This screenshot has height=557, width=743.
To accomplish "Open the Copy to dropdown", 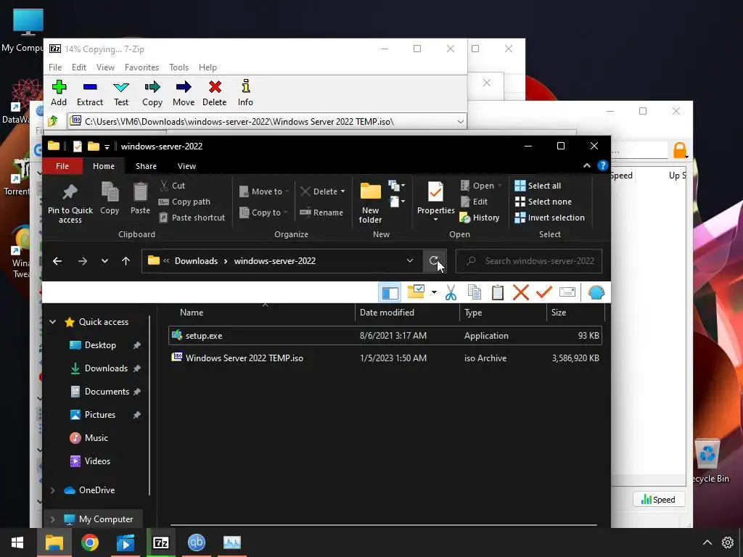I will click(263, 213).
